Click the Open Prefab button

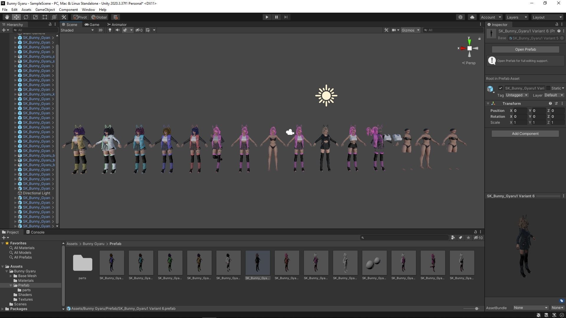525,49
